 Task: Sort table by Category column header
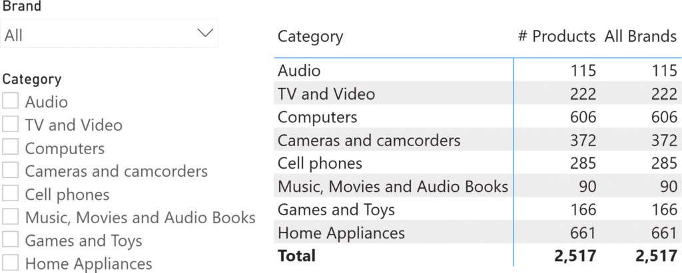[310, 37]
